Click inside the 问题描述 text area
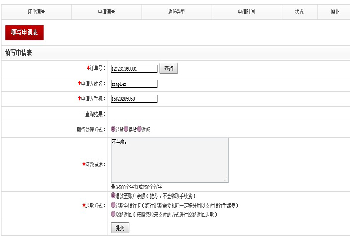This screenshot has height=236, width=350. 169,160
